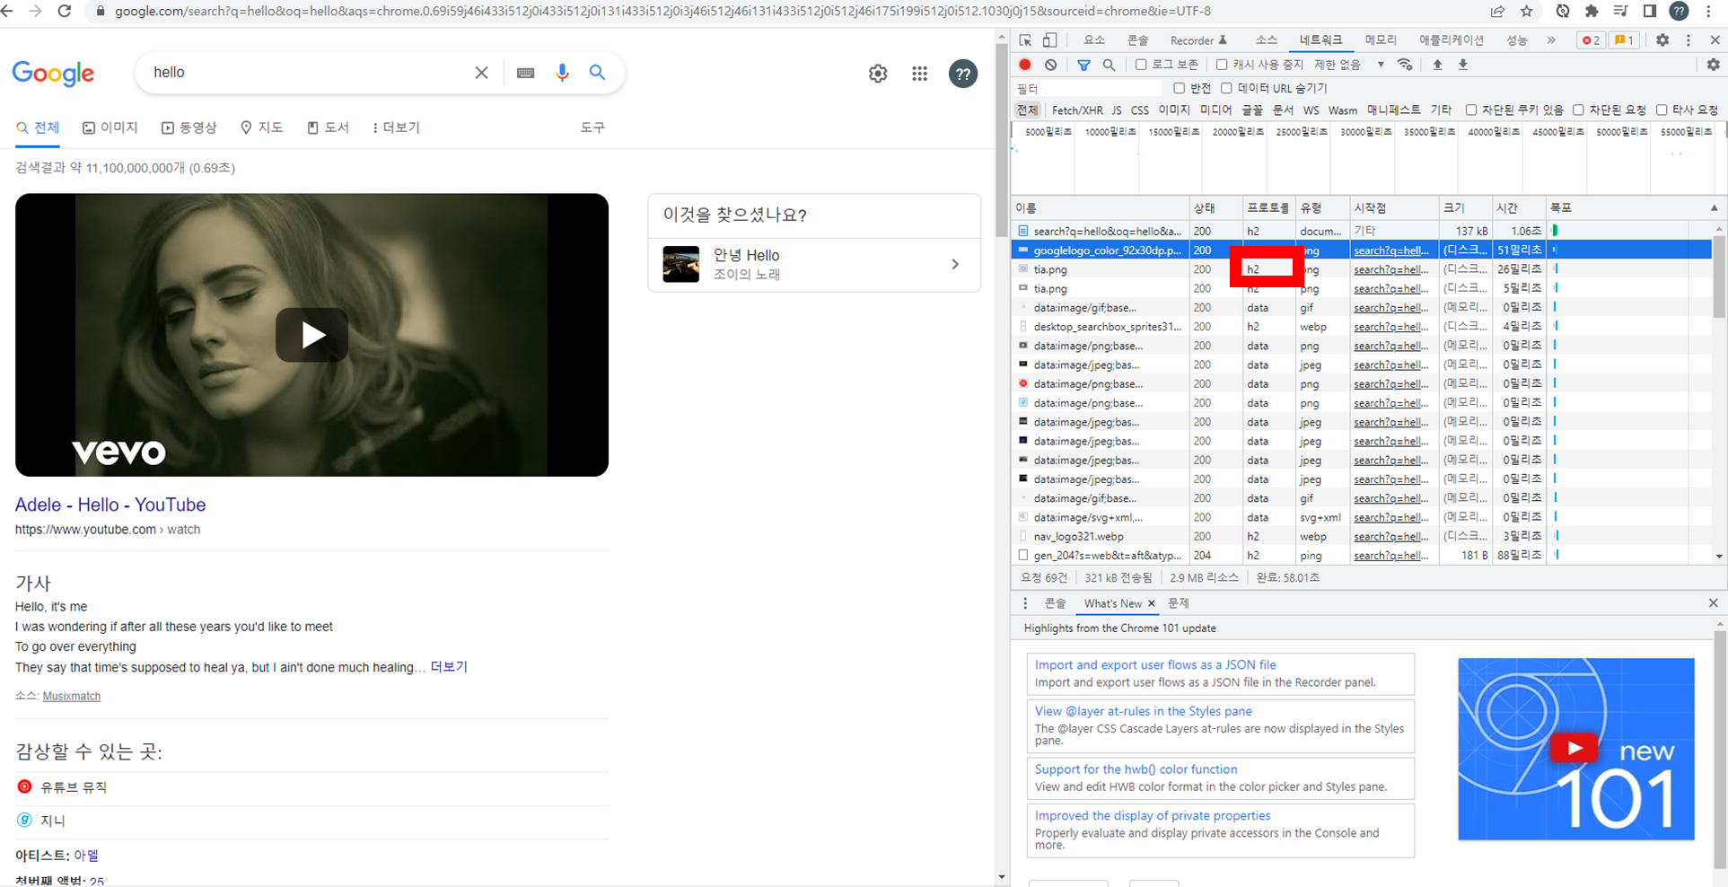Image resolution: width=1728 pixels, height=887 pixels.
Task: Expand the 안녕 Hello suggestion arrow
Action: tap(955, 265)
